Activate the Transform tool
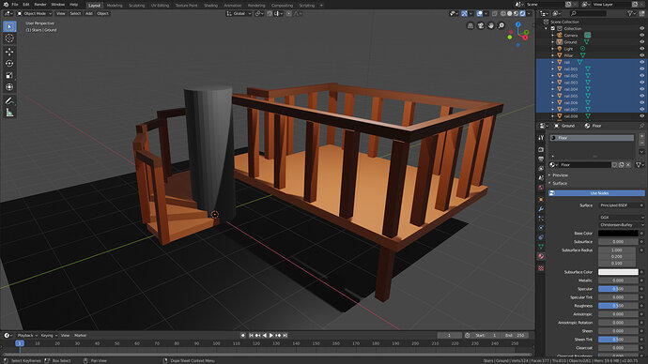648x364 pixels. 9,86
